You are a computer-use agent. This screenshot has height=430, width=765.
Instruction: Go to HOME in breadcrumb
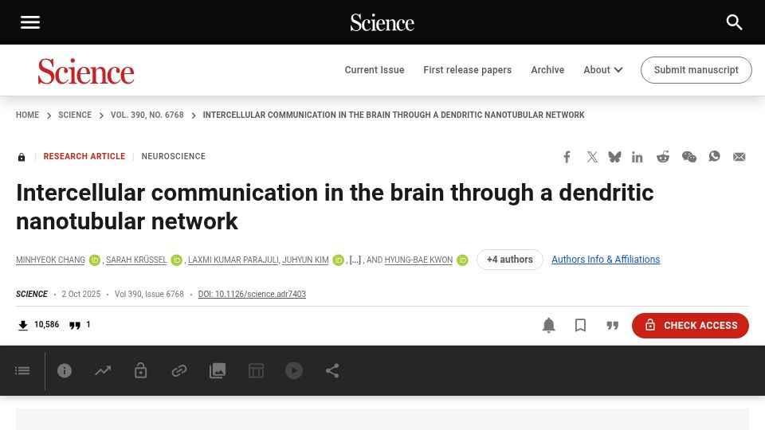pos(27,115)
